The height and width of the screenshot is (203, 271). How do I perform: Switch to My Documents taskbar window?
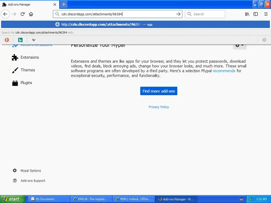point(49,199)
